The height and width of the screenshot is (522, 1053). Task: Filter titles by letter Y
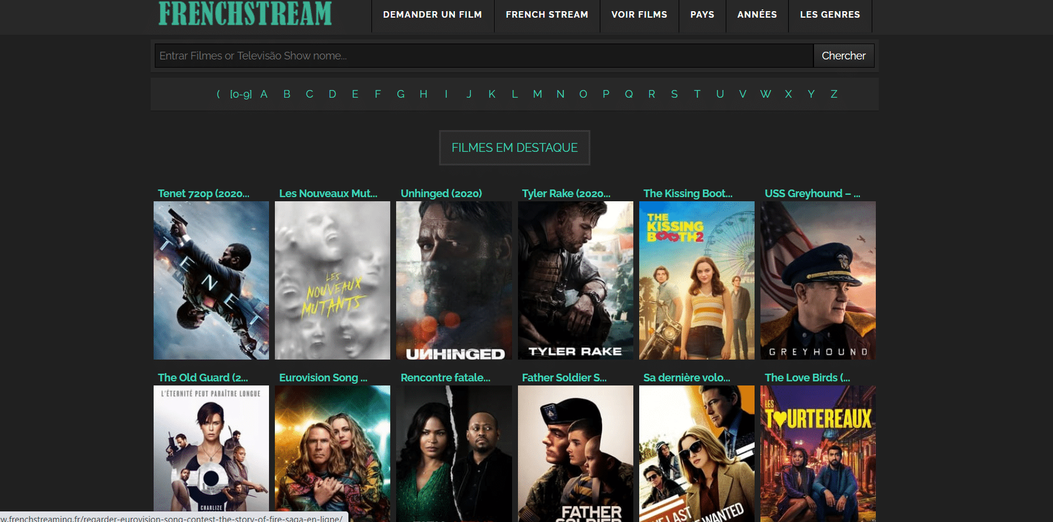pos(811,94)
